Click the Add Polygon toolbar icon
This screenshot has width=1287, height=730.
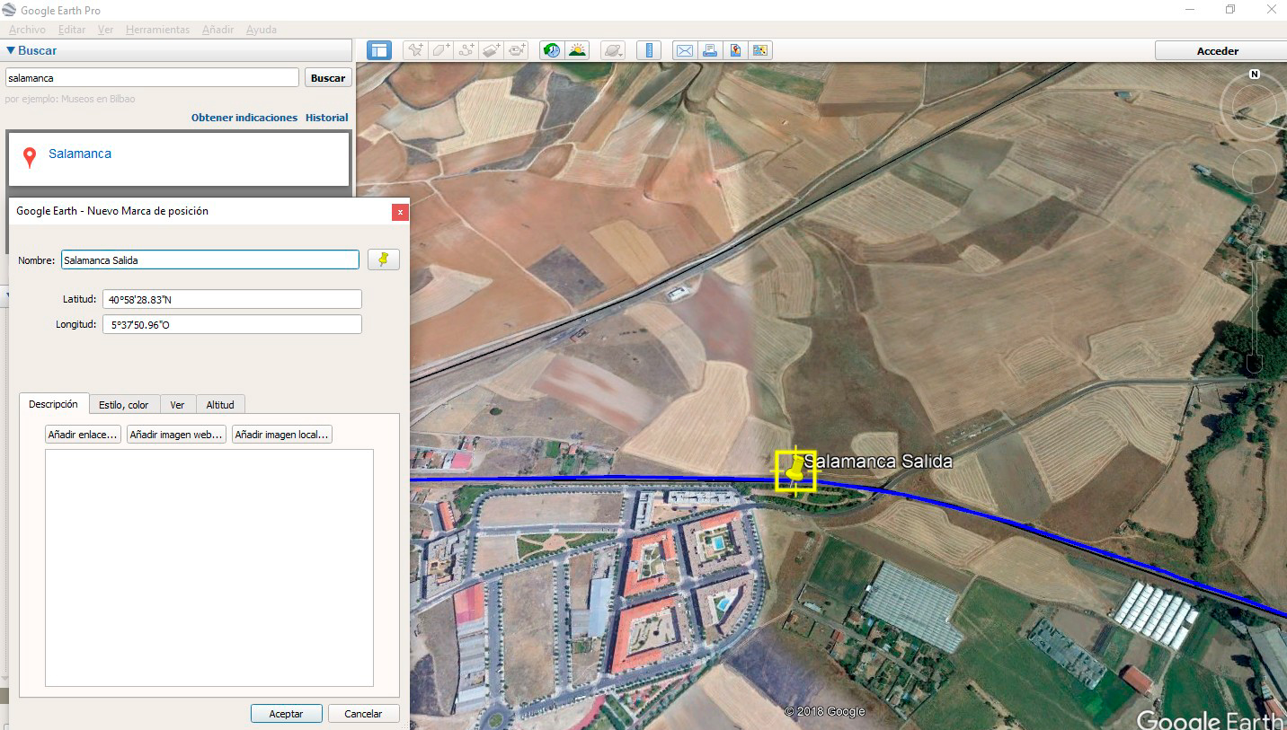pyautogui.click(x=440, y=50)
